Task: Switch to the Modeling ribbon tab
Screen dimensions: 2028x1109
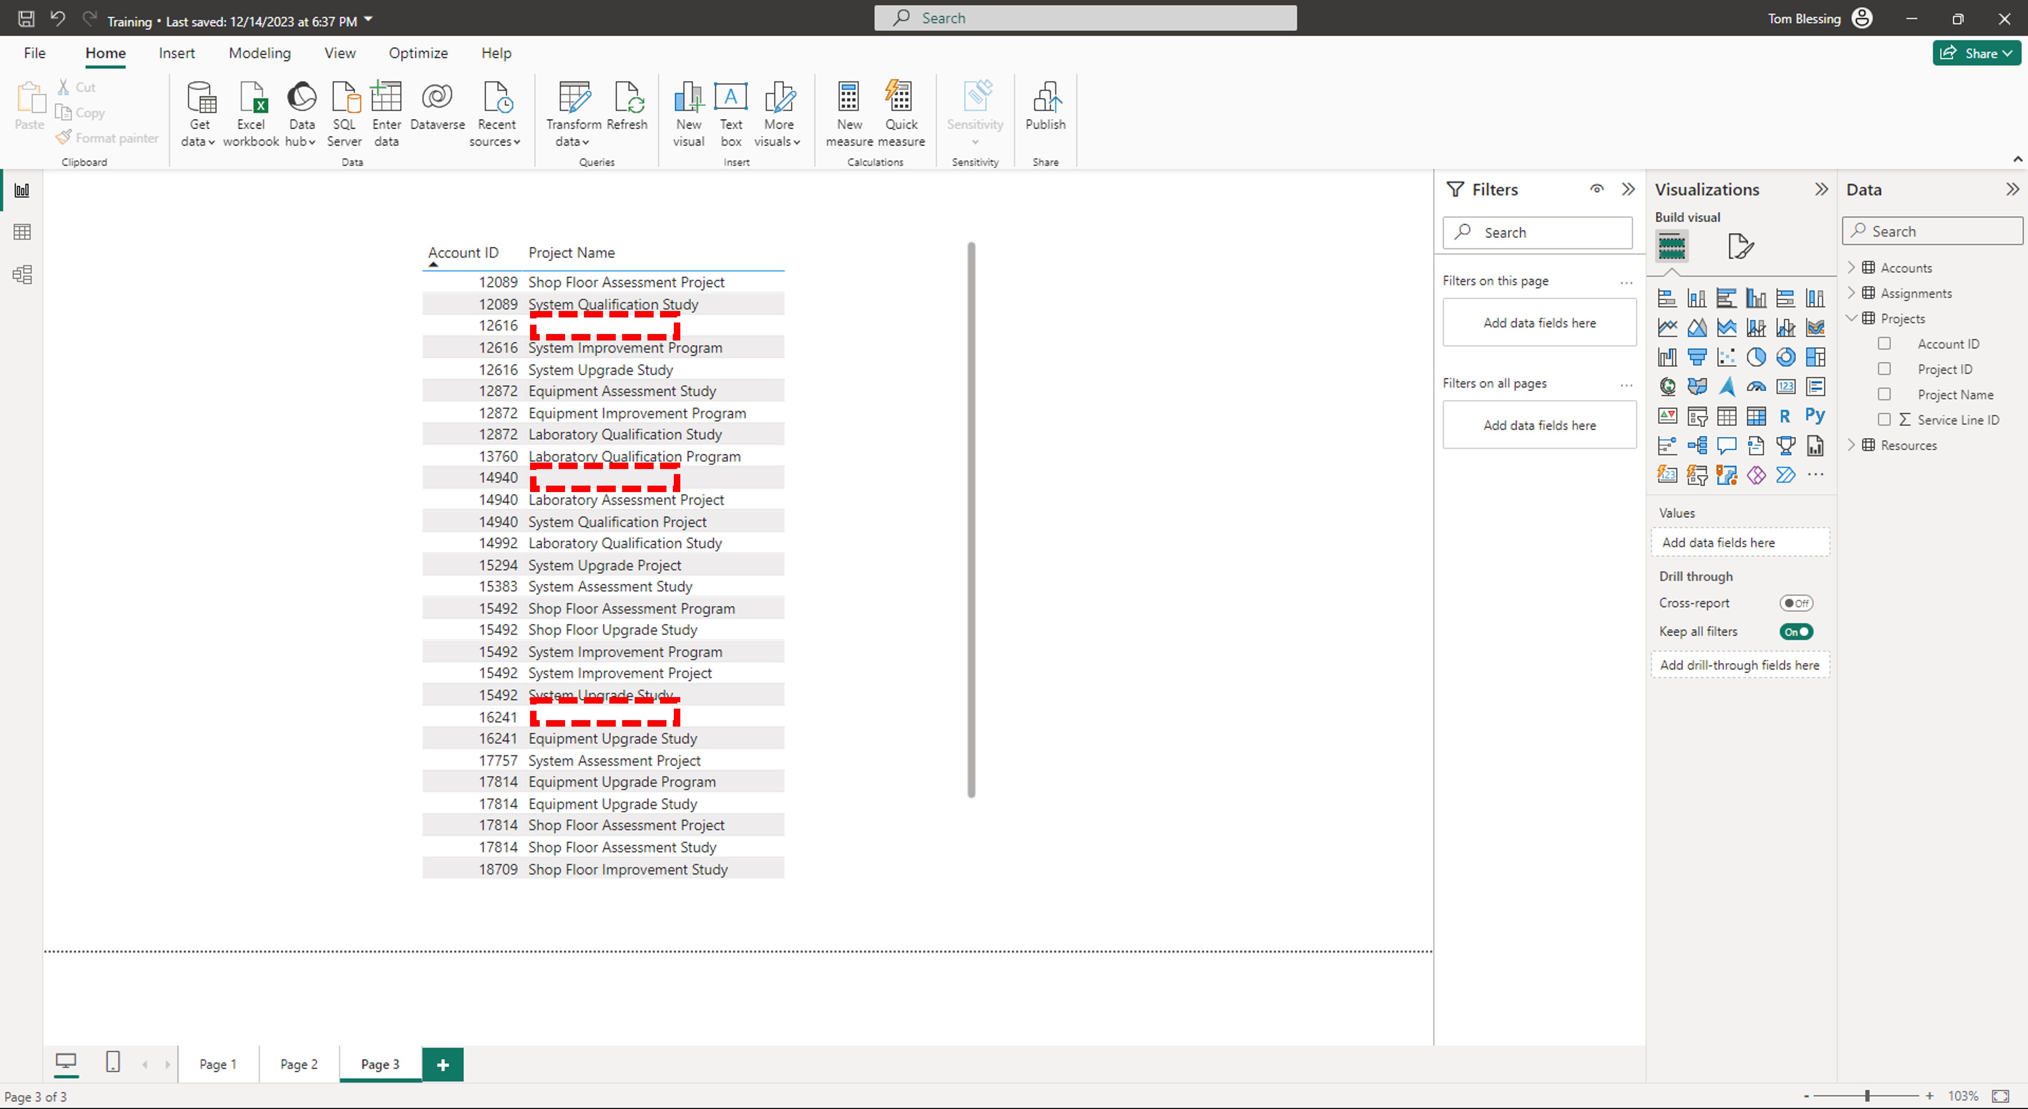Action: [x=259, y=53]
